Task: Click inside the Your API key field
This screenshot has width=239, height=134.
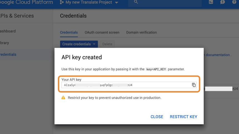Action: pos(125,85)
